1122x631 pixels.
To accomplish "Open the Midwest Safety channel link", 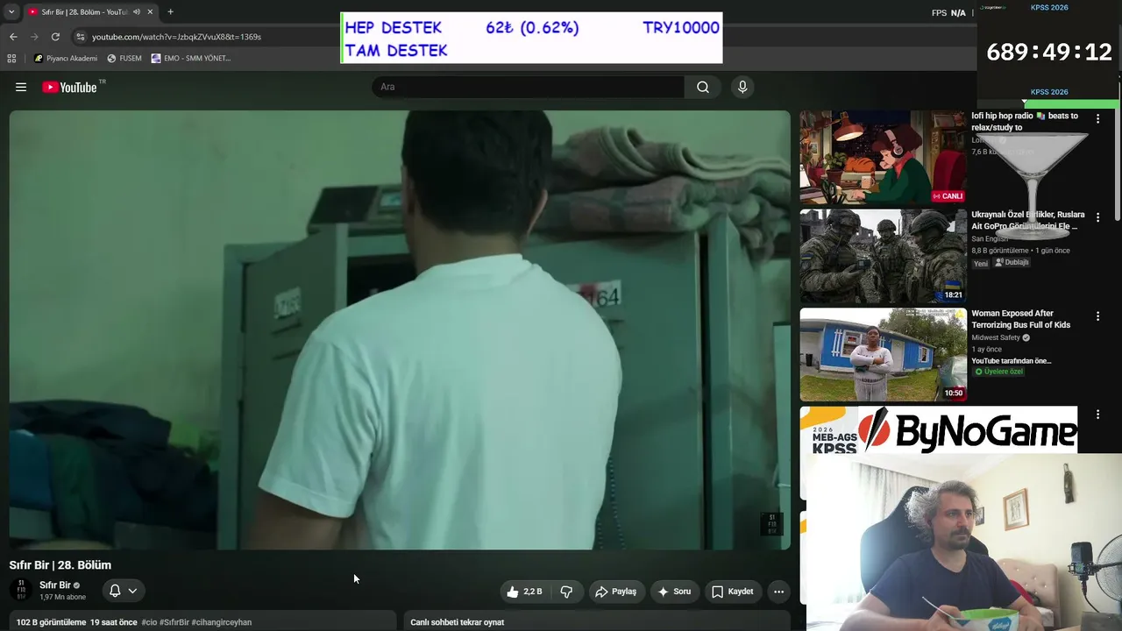I will click(996, 337).
